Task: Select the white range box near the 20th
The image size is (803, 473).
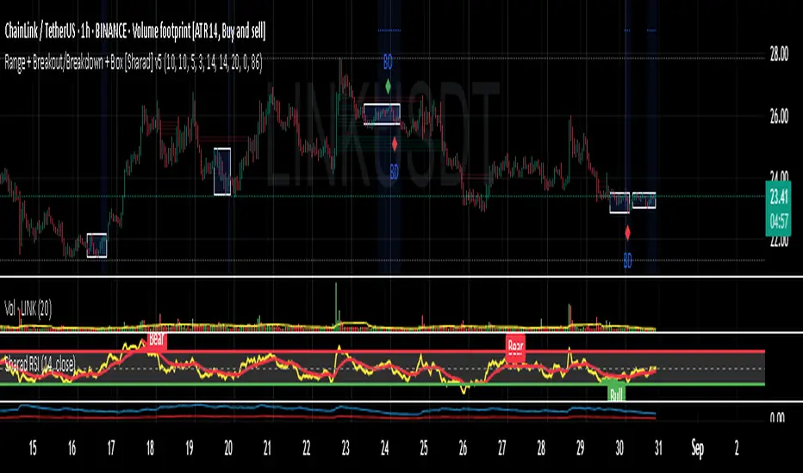Action: 222,172
